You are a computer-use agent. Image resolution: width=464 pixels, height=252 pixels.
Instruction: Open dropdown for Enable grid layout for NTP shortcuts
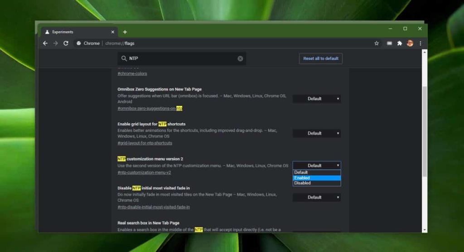coord(317,133)
